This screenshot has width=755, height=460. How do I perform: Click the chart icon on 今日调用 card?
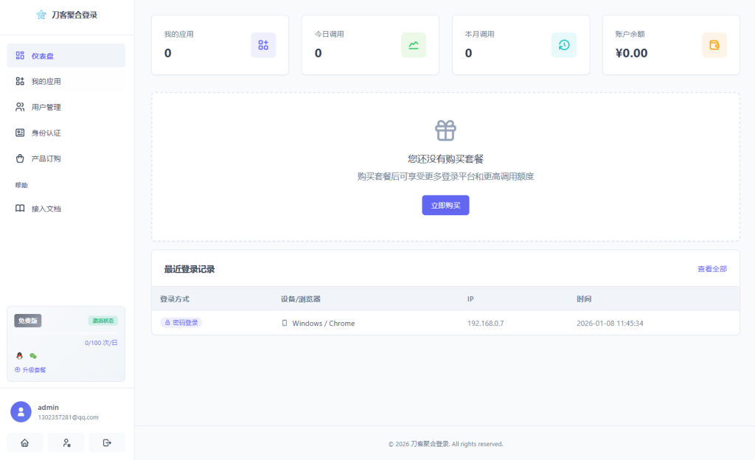(414, 45)
